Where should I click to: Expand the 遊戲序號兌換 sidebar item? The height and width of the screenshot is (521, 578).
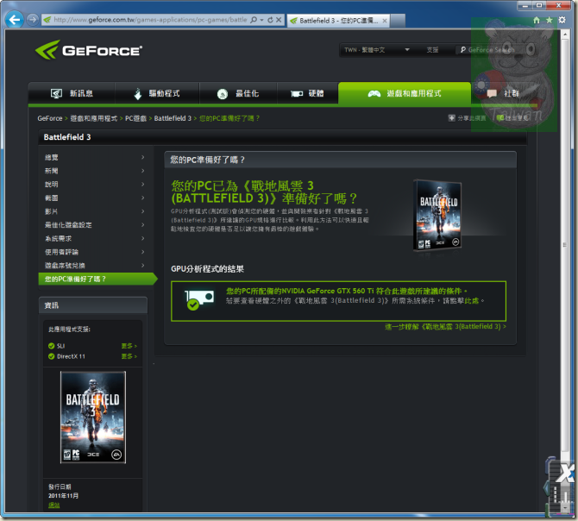[95, 266]
